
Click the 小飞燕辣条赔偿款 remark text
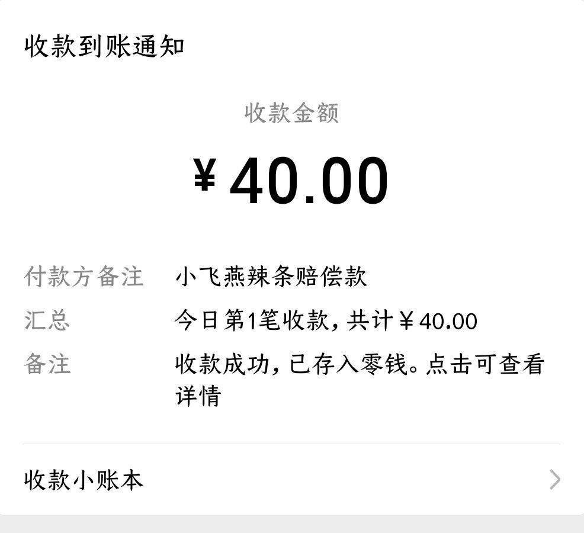click(x=271, y=277)
